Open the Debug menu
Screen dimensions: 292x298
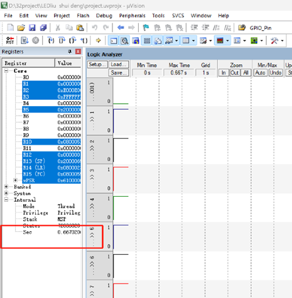pos(104,16)
